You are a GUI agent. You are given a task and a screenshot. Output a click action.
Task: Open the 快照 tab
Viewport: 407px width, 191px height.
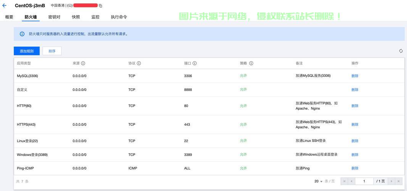coord(76,17)
